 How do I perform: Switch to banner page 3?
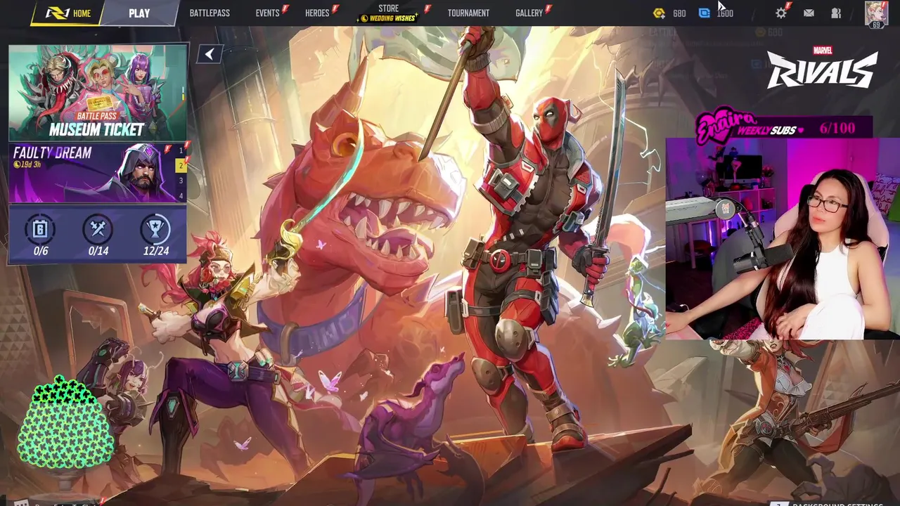pos(181,181)
